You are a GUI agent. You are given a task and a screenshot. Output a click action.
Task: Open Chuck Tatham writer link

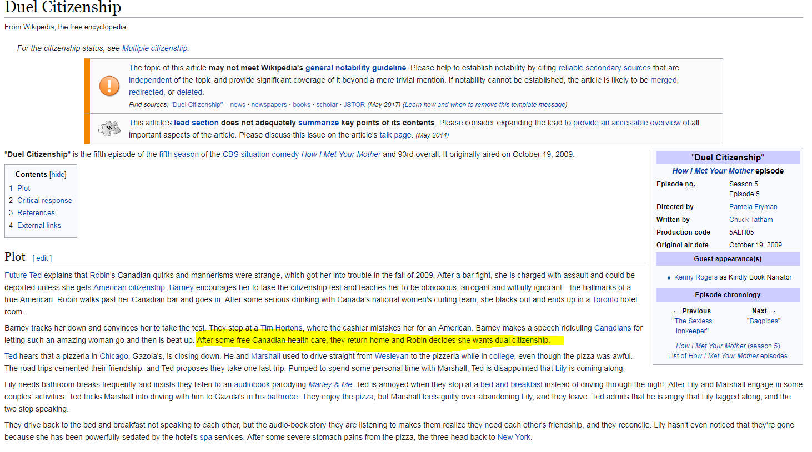click(751, 220)
